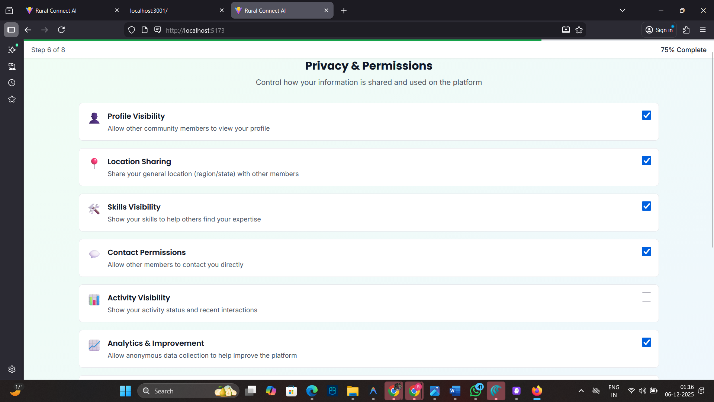The height and width of the screenshot is (402, 714).
Task: Click the install app icon in the address bar
Action: (x=566, y=30)
